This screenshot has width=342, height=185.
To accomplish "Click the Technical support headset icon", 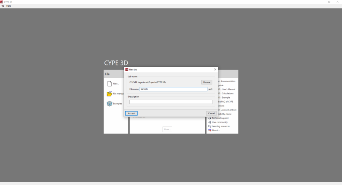I will [x=210, y=118].
